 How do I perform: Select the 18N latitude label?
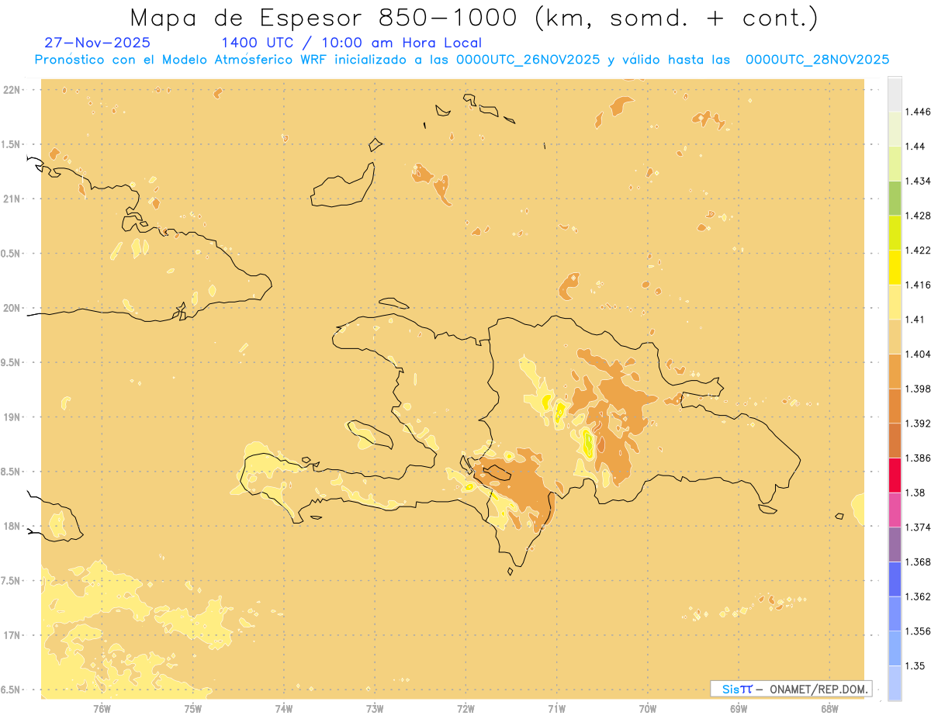tap(13, 526)
